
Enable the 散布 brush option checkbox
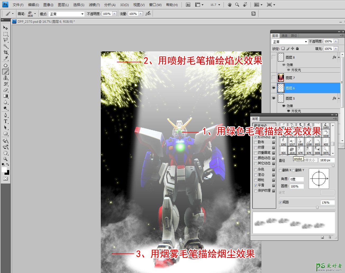(x=256, y=142)
